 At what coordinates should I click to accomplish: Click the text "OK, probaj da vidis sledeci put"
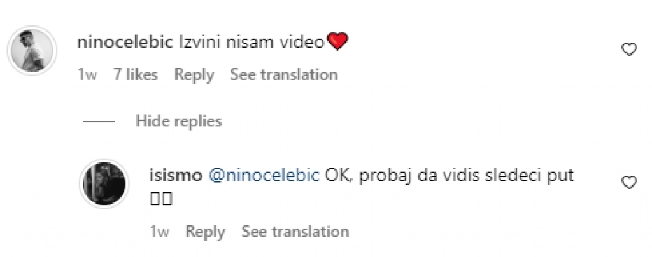point(450,176)
